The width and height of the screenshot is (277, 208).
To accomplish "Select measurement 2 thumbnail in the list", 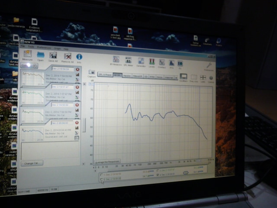I will tap(33, 97).
